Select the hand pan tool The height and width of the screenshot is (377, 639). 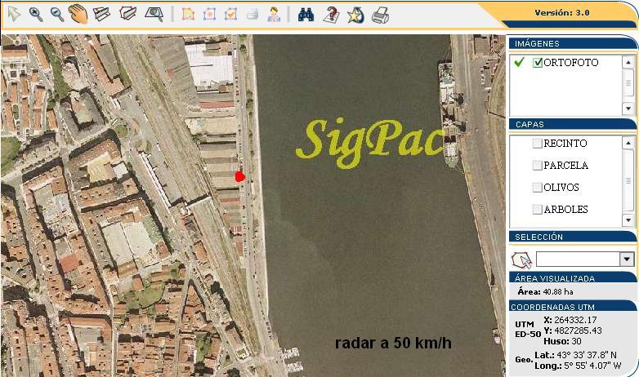pos(78,14)
